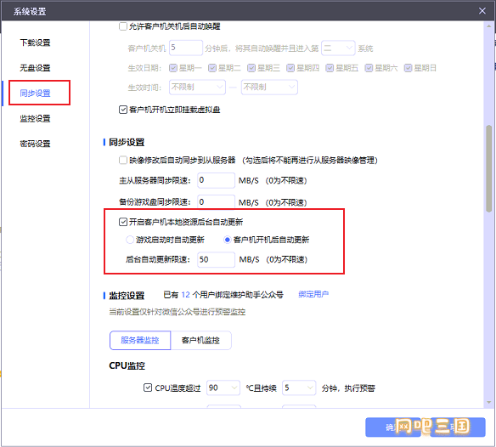496x447 pixels.
Task: Enable 允许客户机关机后自动唤醒 checkbox
Action: pyautogui.click(x=123, y=26)
